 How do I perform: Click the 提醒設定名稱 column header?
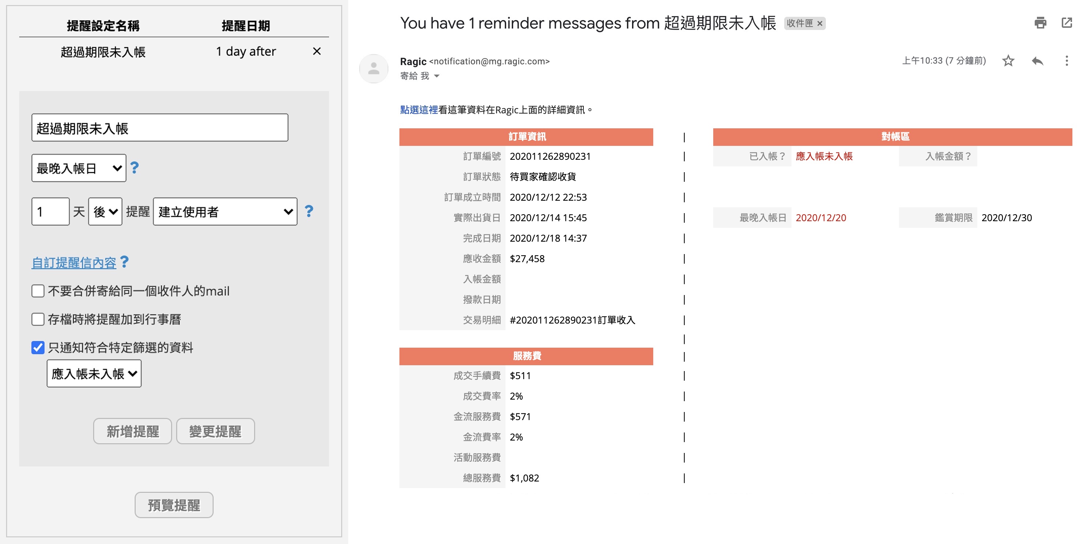[x=103, y=26]
